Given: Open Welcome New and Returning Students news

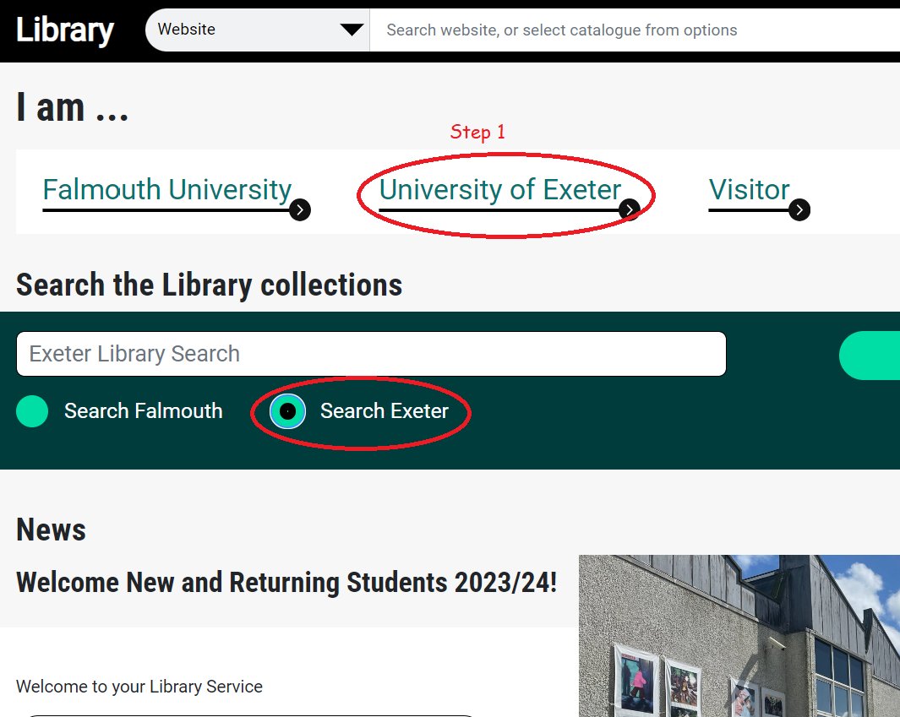Looking at the screenshot, I should (286, 583).
